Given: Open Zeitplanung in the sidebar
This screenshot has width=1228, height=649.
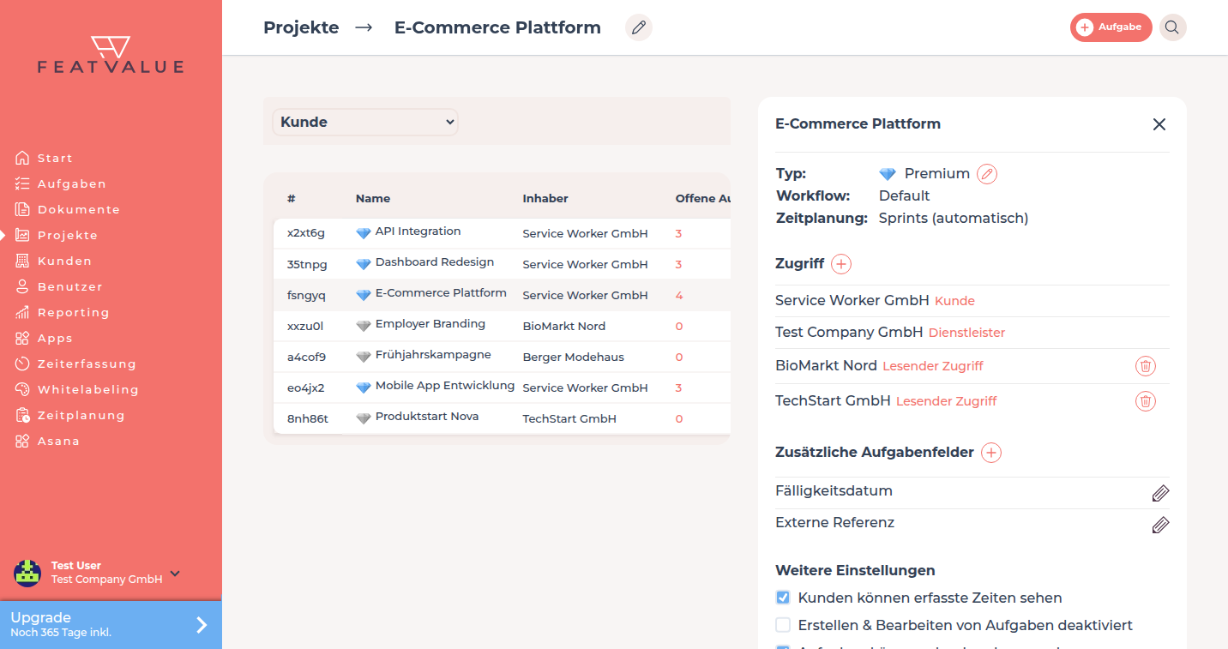Looking at the screenshot, I should pos(69,415).
